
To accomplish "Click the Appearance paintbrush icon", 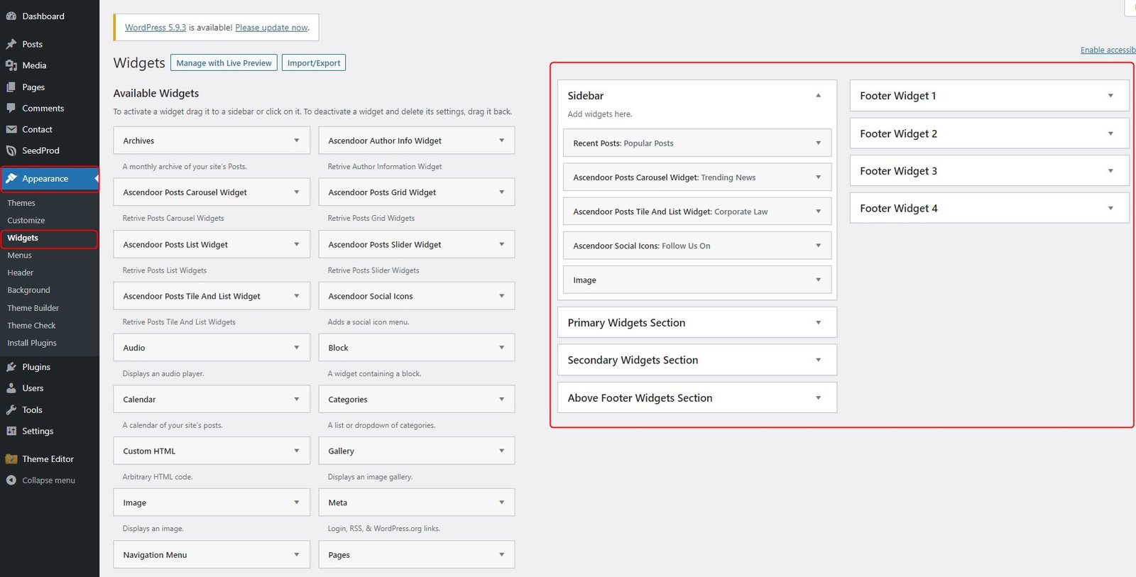I will click(11, 179).
